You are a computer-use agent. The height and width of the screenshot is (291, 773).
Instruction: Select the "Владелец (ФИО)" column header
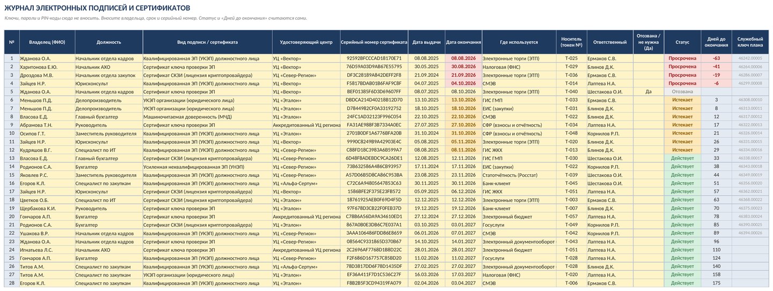[x=47, y=42]
